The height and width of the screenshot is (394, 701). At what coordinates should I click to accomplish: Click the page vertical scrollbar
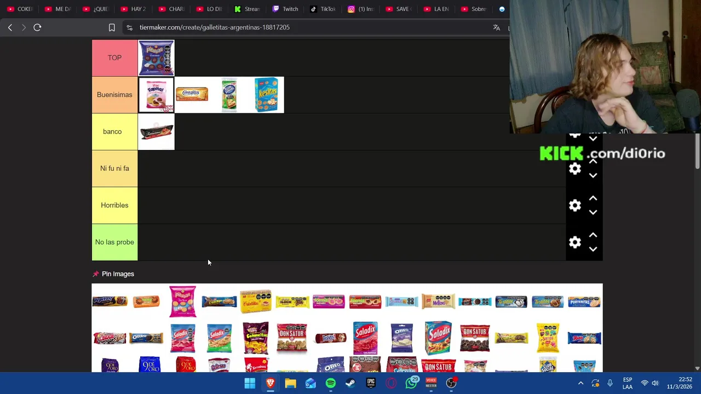(x=697, y=152)
